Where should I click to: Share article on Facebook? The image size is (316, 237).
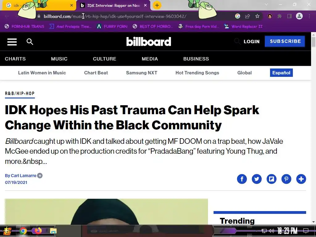[242, 179]
